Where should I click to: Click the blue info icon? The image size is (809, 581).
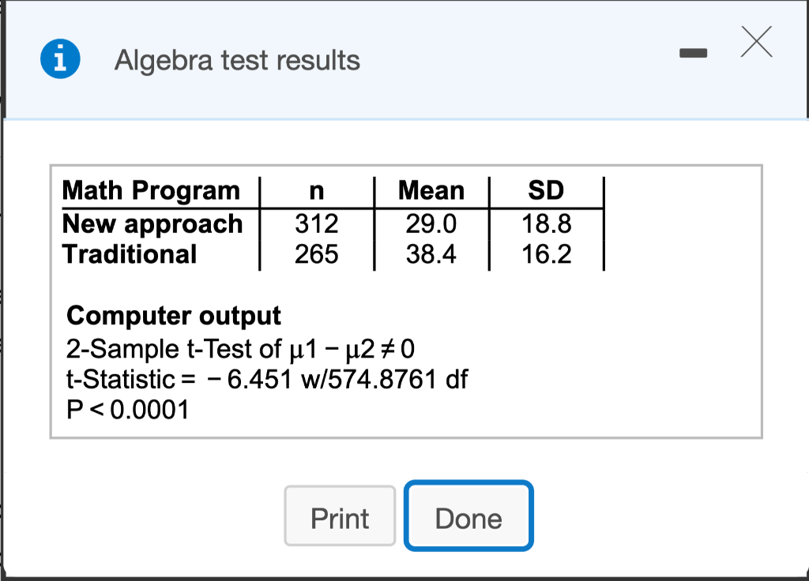click(60, 58)
